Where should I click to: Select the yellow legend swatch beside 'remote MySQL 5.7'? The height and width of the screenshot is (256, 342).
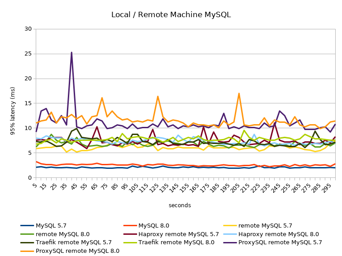click(x=232, y=225)
